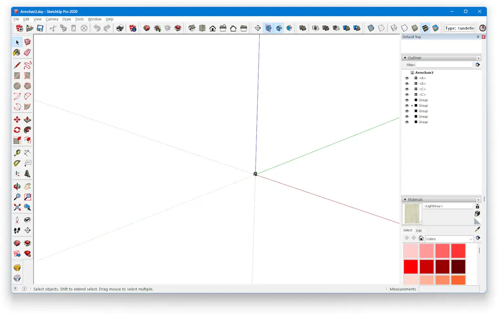
Task: Pick the darkest maroon color swatch
Action: tap(458, 267)
